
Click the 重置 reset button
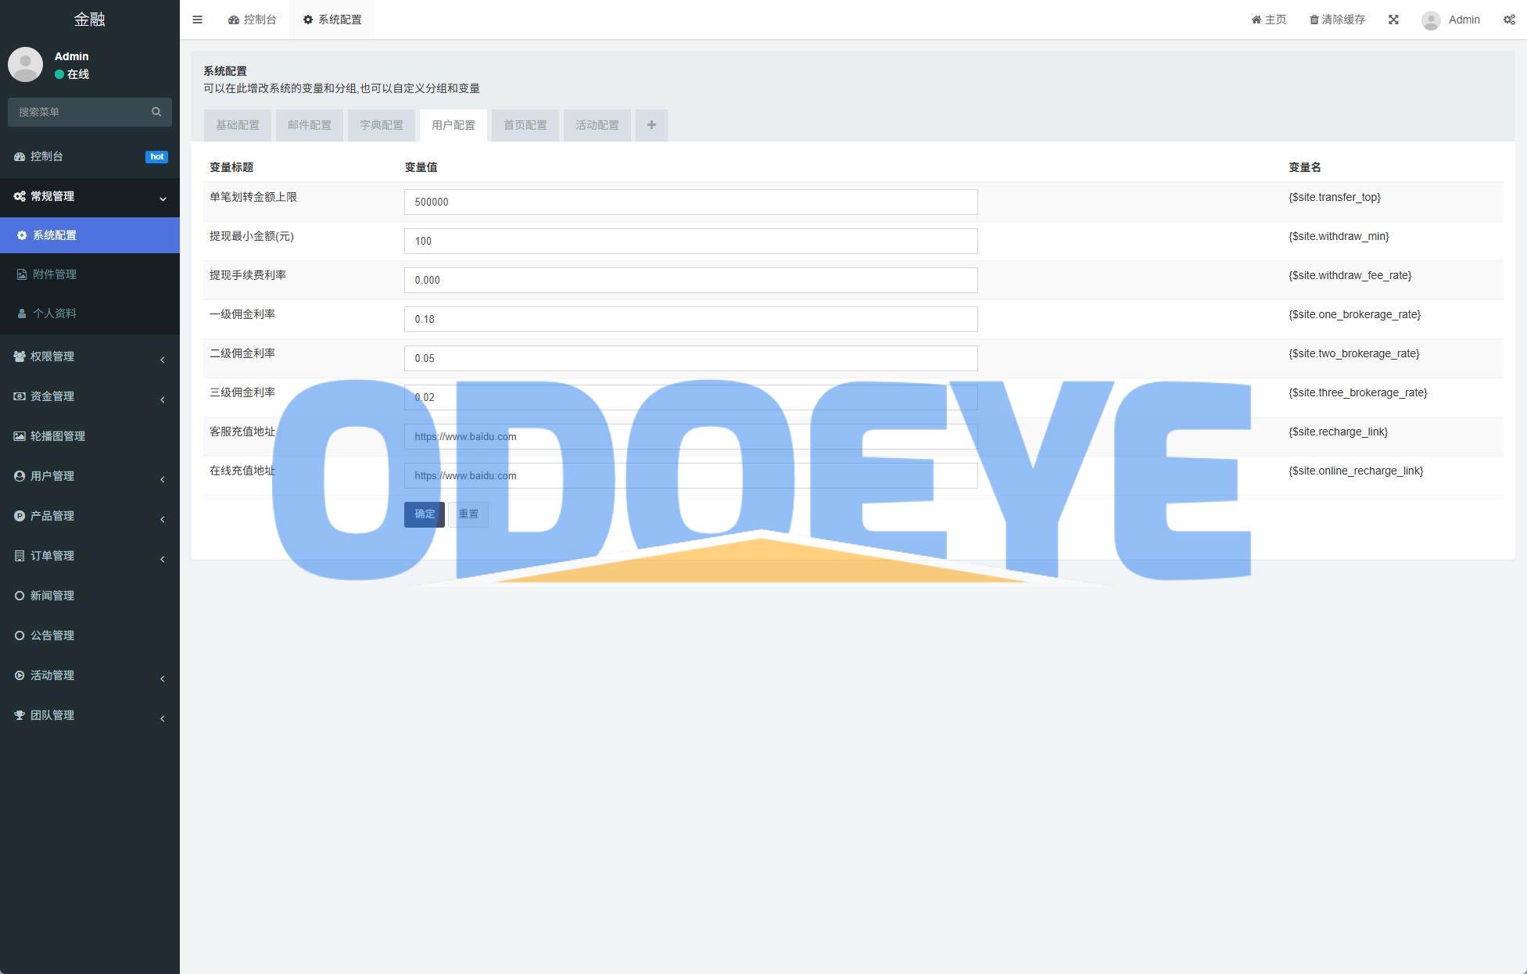[x=468, y=514]
